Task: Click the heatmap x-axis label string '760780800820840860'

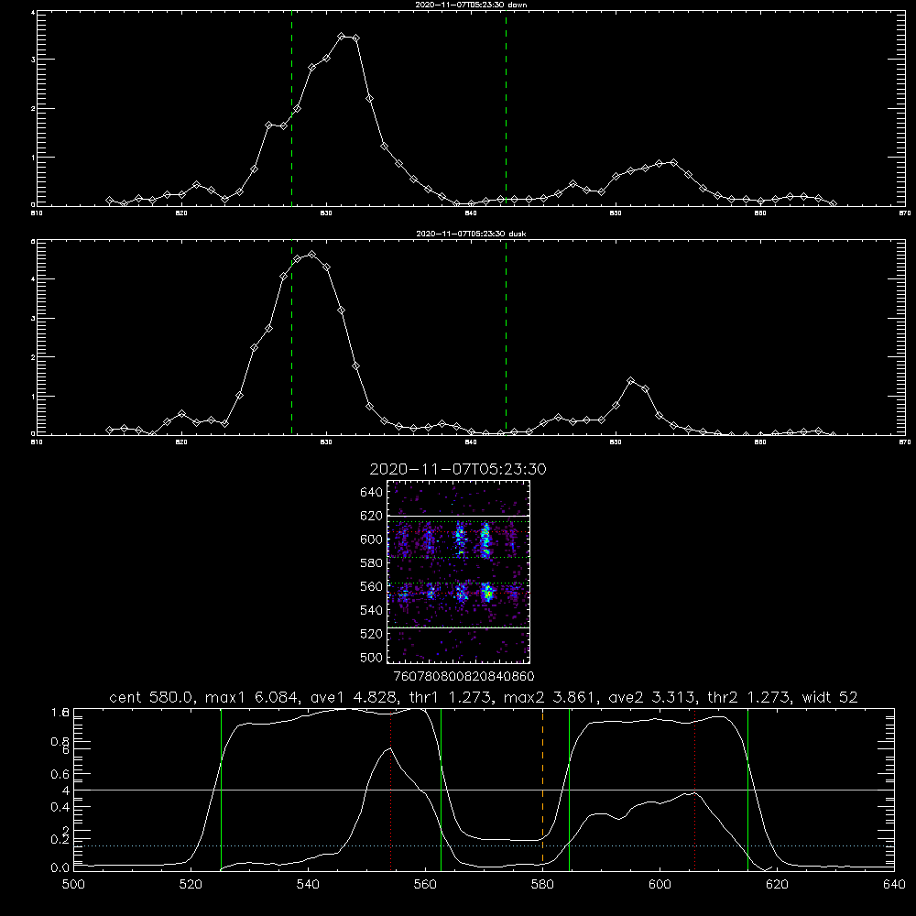Action: click(463, 677)
